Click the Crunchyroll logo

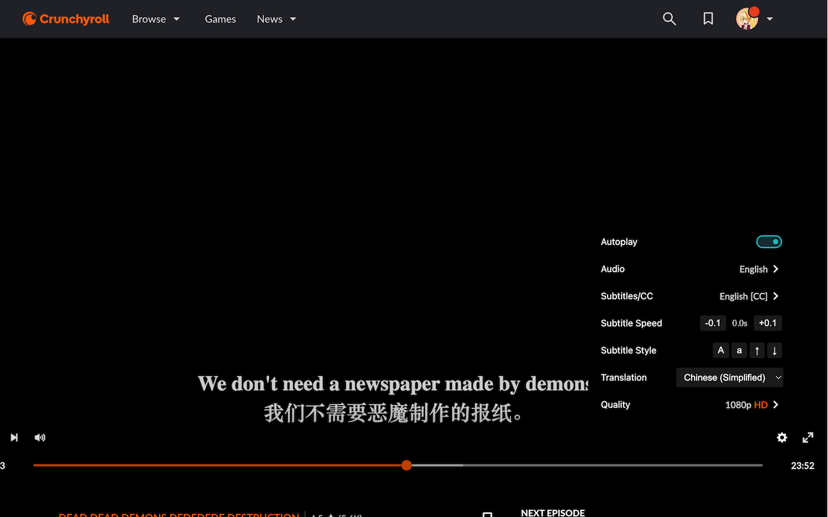[65, 19]
